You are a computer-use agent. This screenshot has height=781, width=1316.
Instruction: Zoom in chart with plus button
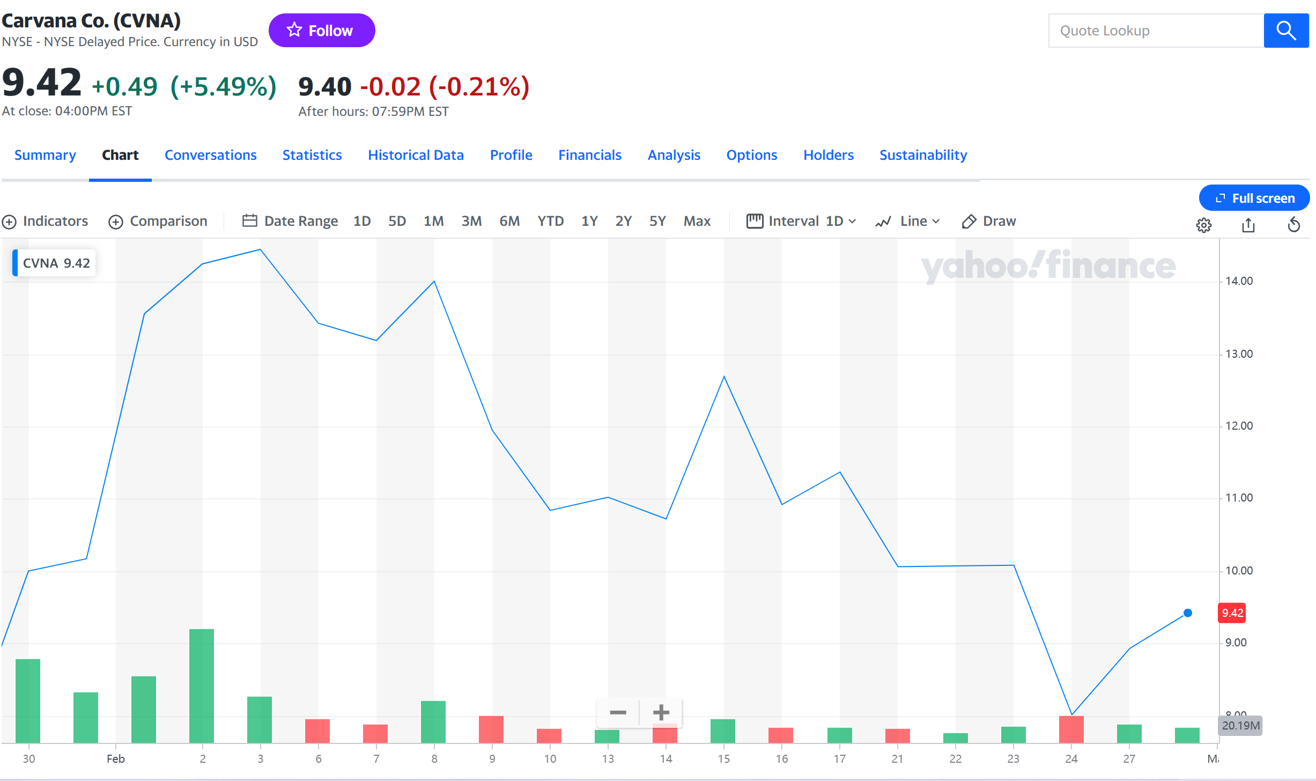click(661, 712)
